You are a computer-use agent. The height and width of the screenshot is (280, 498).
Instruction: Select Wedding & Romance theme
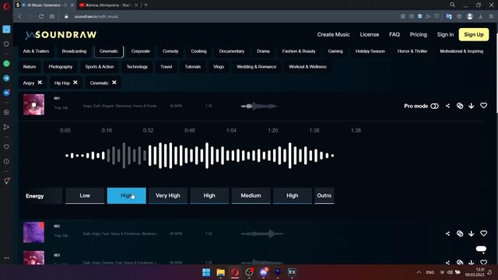256,67
